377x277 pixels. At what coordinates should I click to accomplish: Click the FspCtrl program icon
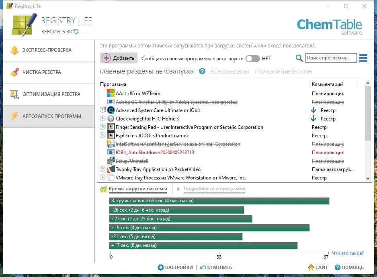pos(111,136)
